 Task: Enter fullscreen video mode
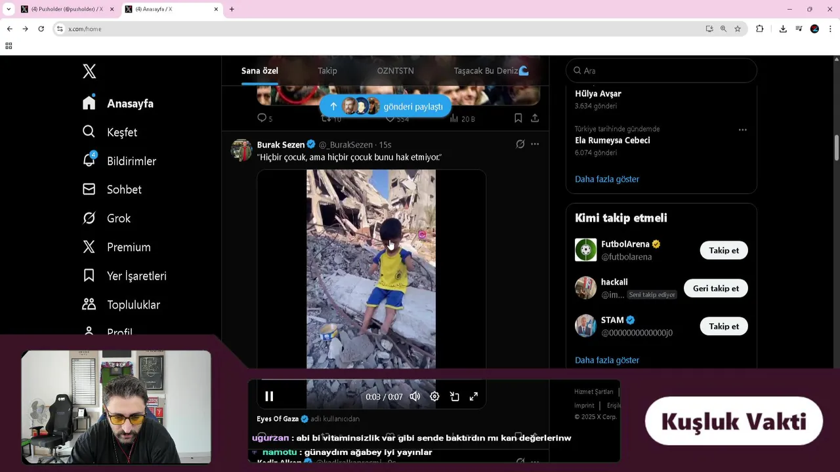click(474, 397)
